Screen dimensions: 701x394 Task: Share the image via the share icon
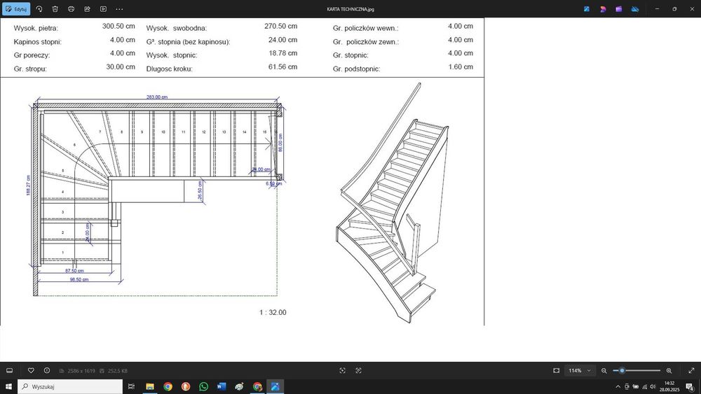87,9
